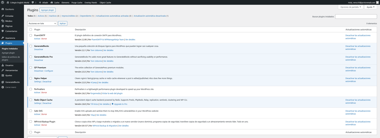The height and width of the screenshot is (138, 380).
Task: Check the Redis Object Cache checkbox
Action: pyautogui.click(x=31, y=100)
